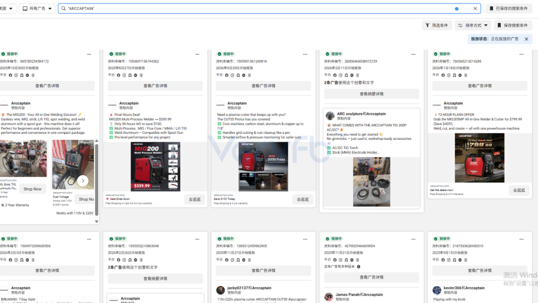Click Audience Network icon on ad 26006466038972729
Image resolution: width=538 pixels, height=303 pixels.
click(346, 75)
